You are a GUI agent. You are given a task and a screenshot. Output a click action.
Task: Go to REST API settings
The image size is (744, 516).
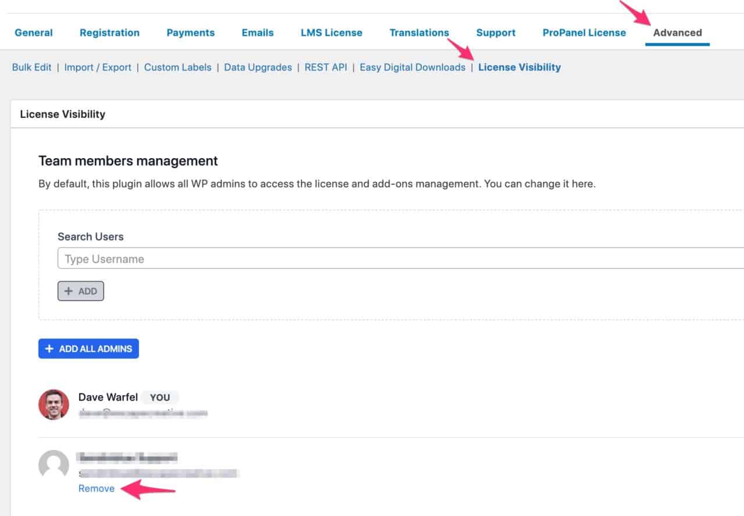325,67
